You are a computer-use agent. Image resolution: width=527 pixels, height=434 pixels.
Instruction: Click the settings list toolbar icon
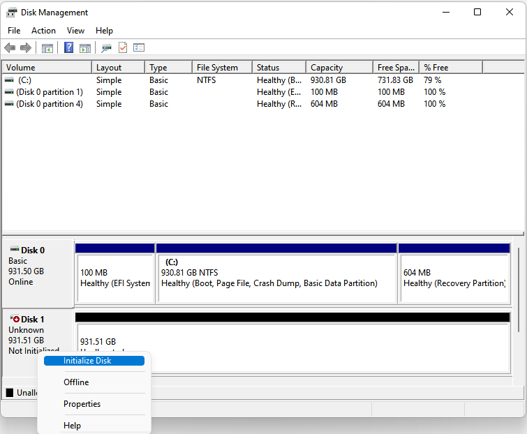(139, 48)
